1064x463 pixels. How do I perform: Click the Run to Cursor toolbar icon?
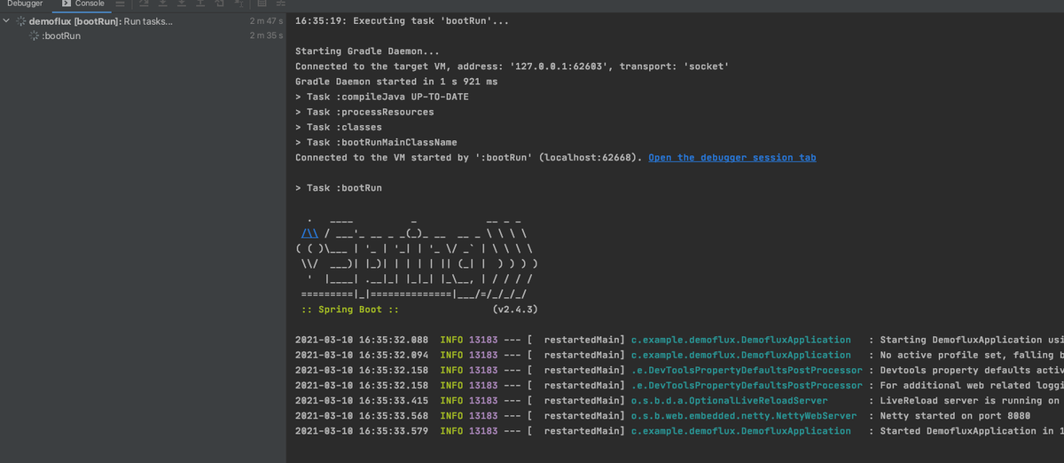[x=240, y=4]
